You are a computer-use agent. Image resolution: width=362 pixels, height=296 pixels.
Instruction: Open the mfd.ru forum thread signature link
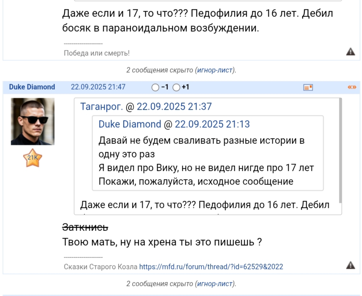pyautogui.click(x=211, y=267)
